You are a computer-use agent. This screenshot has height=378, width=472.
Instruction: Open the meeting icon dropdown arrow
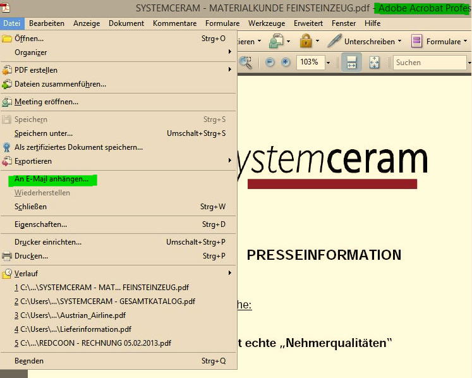tap(288, 41)
